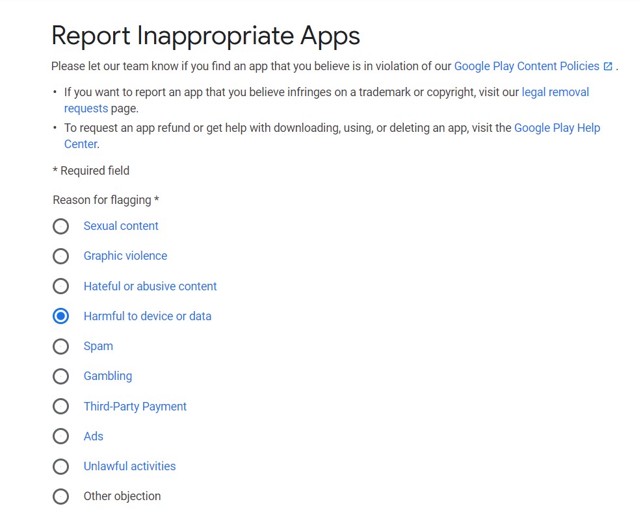Click the Graphic violence label link
This screenshot has width=641, height=517.
125,256
